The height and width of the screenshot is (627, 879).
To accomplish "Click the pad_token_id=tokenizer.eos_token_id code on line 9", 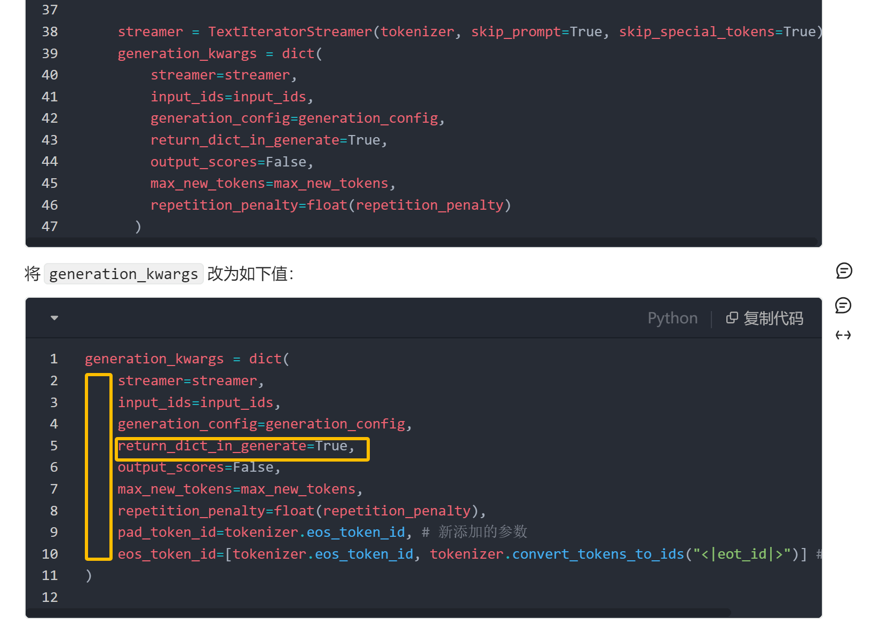I will (x=261, y=533).
